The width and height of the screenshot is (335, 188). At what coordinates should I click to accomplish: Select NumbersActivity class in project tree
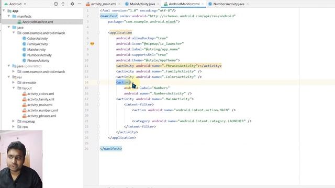click(39, 55)
